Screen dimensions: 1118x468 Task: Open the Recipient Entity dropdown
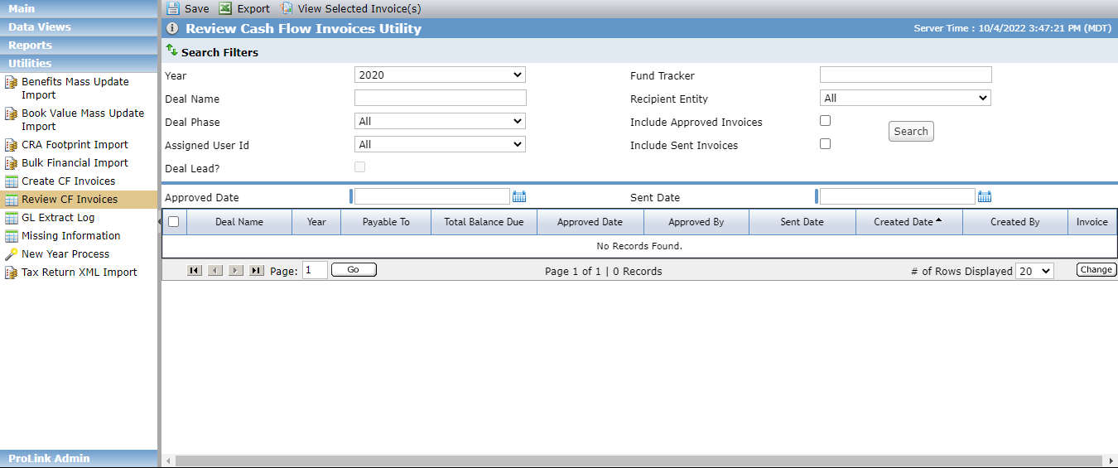905,98
